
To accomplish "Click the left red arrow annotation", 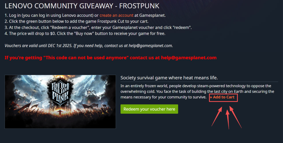I will [x=217, y=116].
